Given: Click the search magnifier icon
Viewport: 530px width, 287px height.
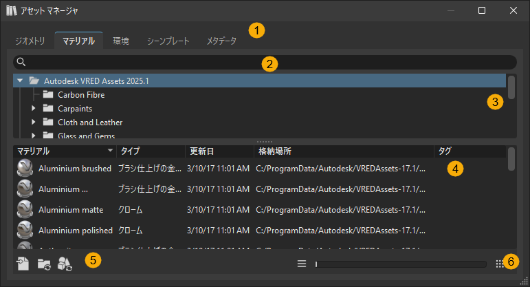Looking at the screenshot, I should (21, 62).
